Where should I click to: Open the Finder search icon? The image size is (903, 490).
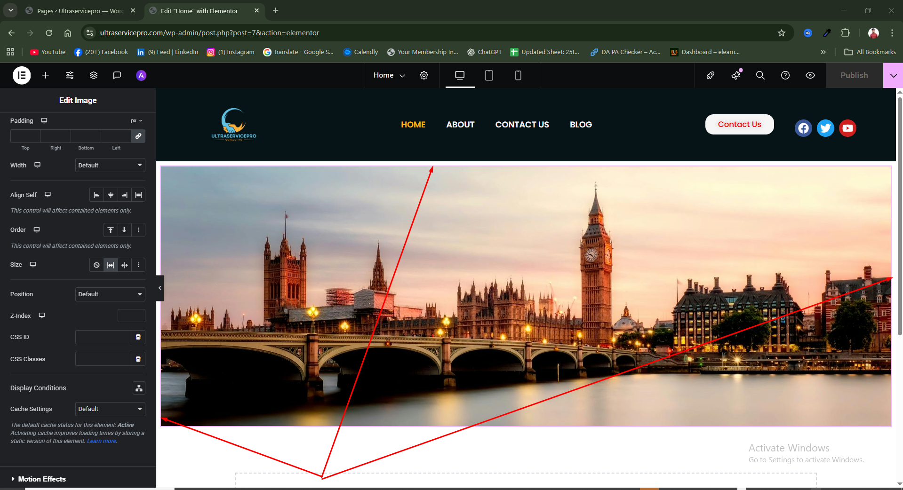pos(760,75)
